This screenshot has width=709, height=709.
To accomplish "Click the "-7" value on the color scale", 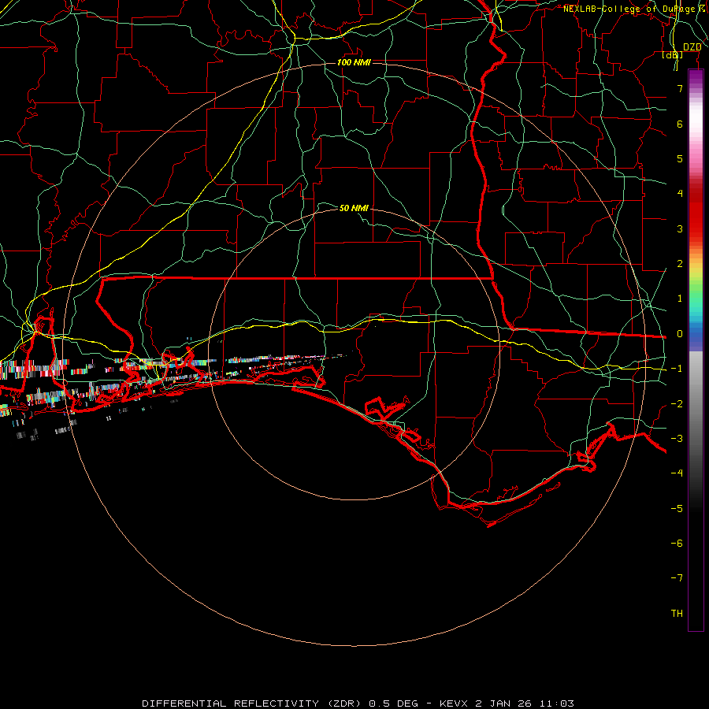I will click(677, 578).
